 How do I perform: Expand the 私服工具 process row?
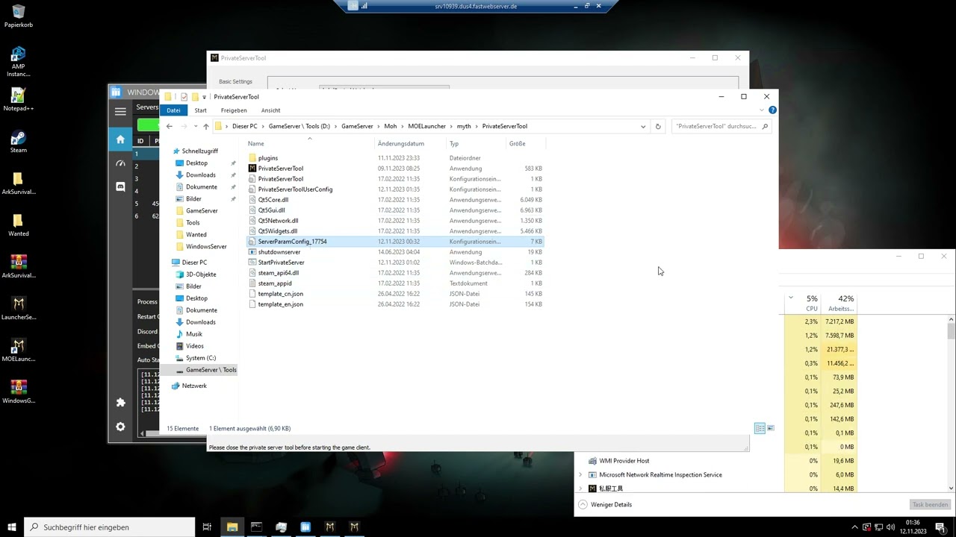(580, 489)
